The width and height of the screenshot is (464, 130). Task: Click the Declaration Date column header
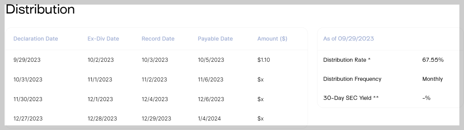[x=36, y=39]
